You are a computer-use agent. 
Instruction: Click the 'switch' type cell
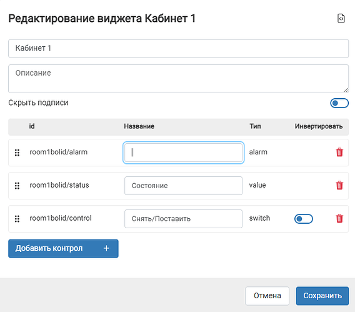(x=259, y=218)
